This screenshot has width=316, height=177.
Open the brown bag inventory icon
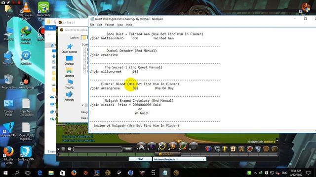coord(275,149)
